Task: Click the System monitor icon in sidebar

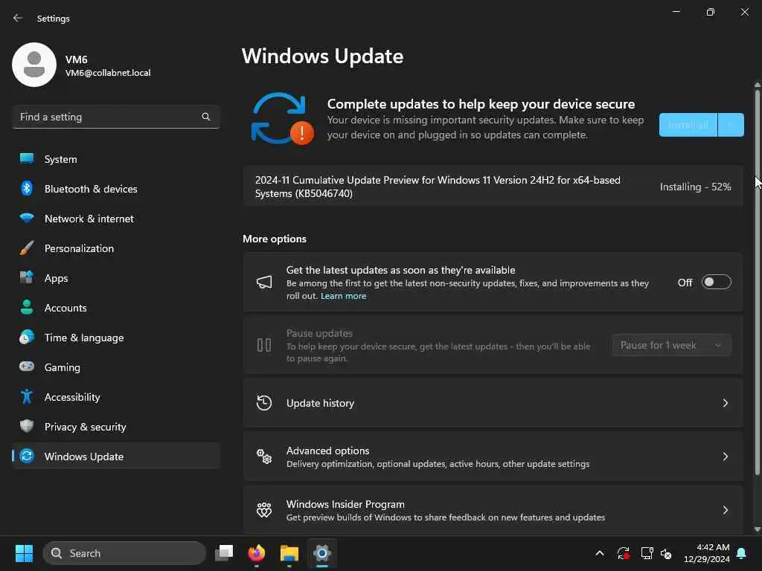Action: pyautogui.click(x=27, y=159)
